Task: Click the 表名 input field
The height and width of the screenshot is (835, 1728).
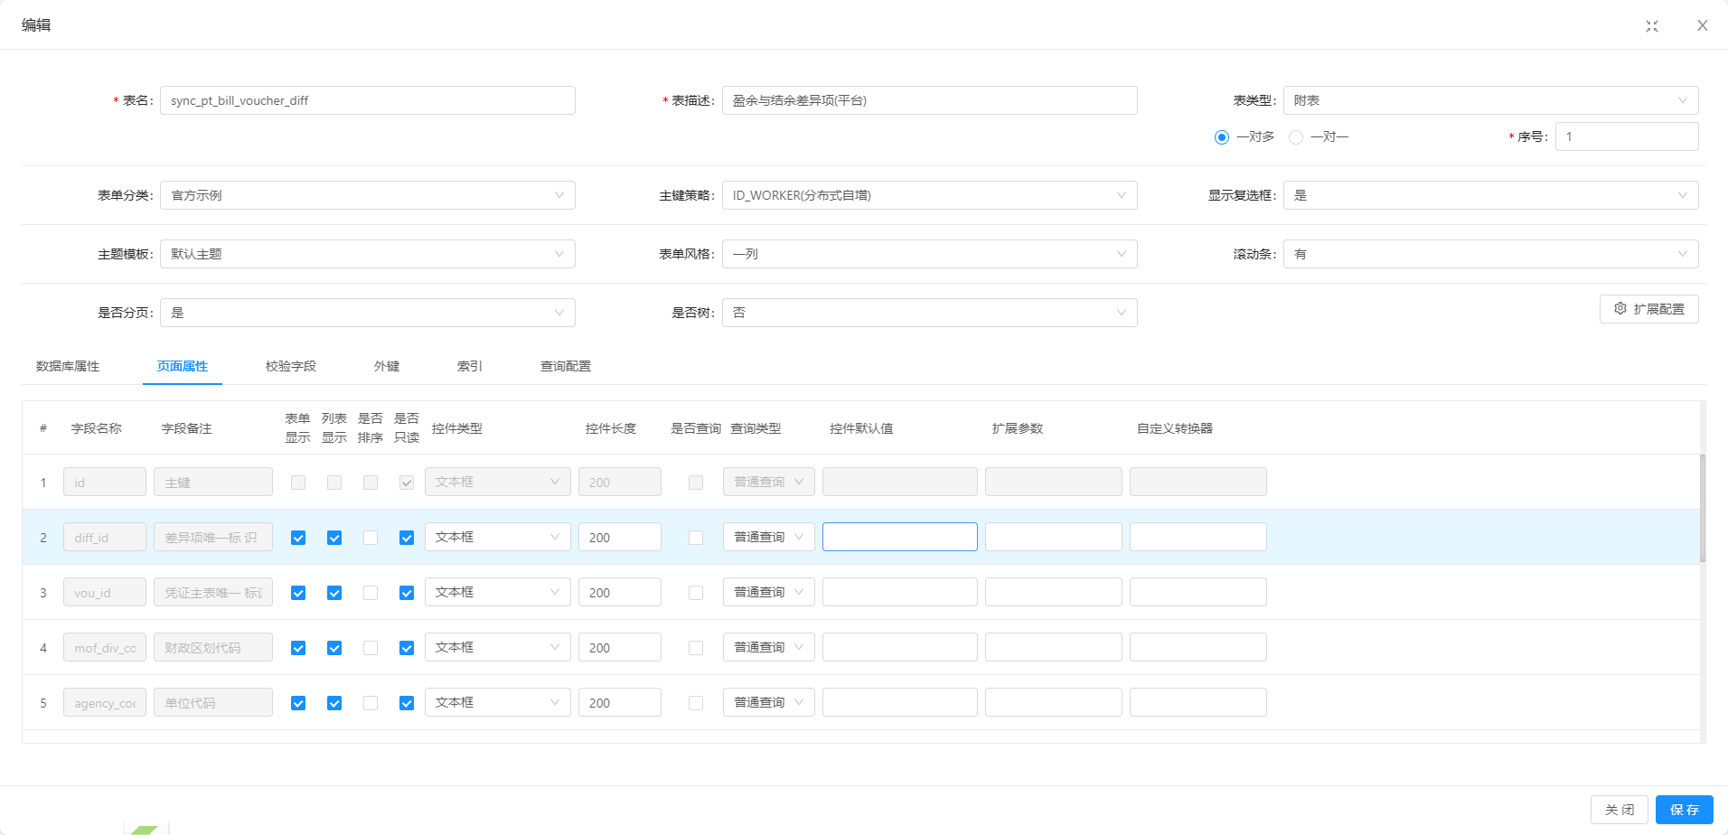Action: pos(368,100)
